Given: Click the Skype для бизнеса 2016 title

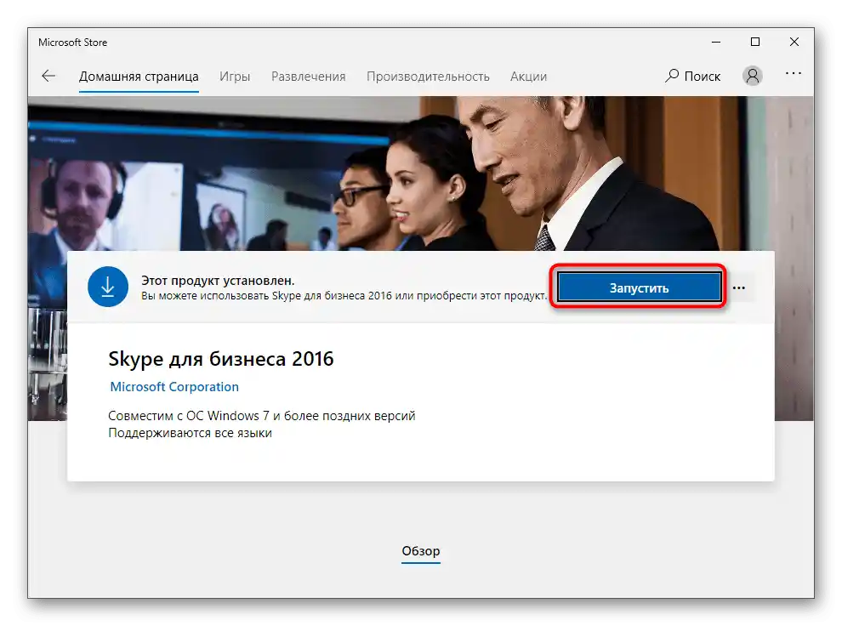Looking at the screenshot, I should [221, 359].
